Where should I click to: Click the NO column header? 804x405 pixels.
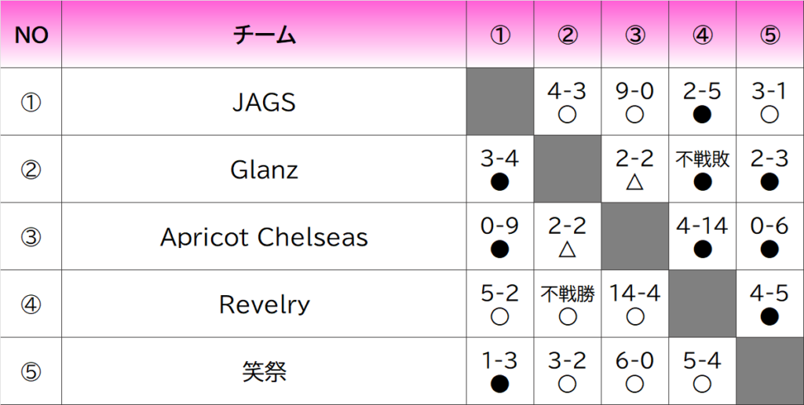click(x=31, y=35)
